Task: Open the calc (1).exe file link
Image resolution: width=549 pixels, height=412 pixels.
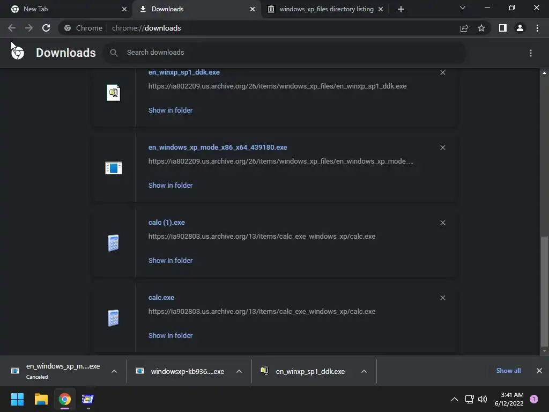Action: (x=166, y=223)
